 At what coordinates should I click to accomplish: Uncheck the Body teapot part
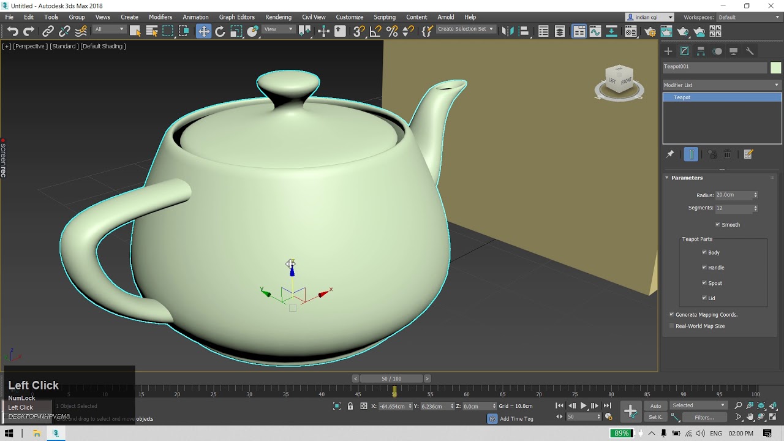(x=704, y=252)
